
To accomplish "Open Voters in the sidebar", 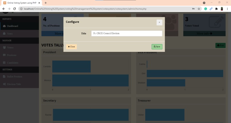I will [19, 47].
